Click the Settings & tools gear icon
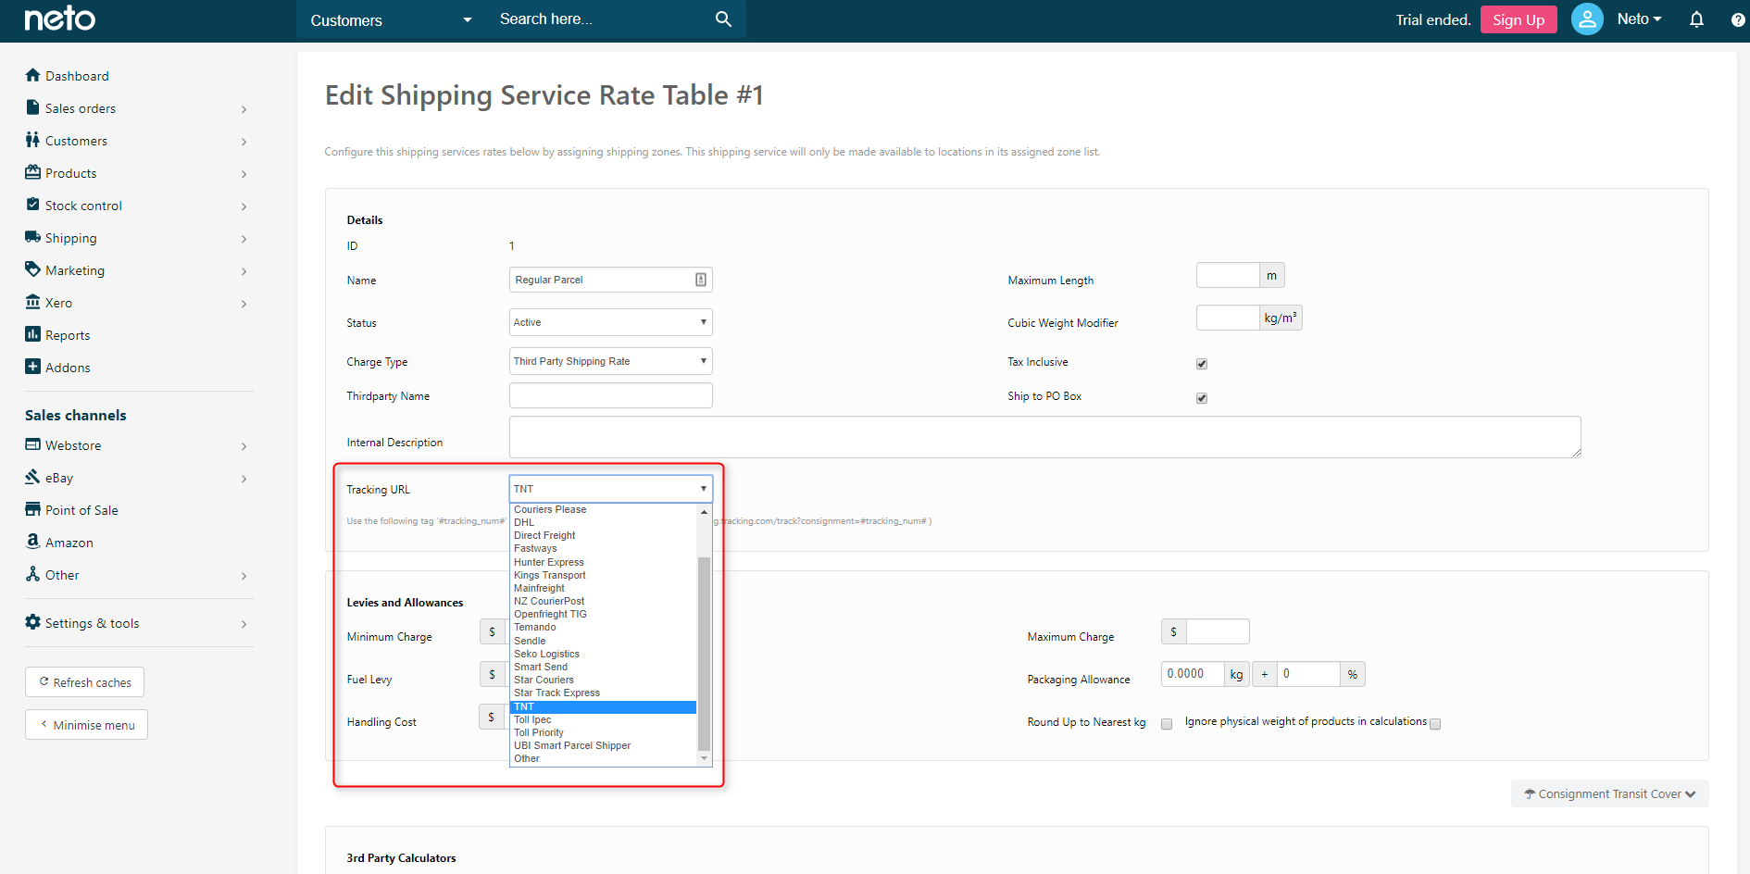 point(33,622)
